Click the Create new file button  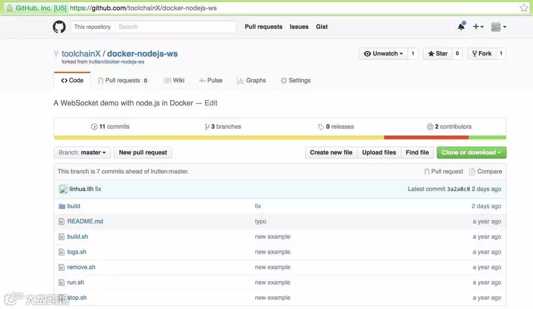click(331, 153)
